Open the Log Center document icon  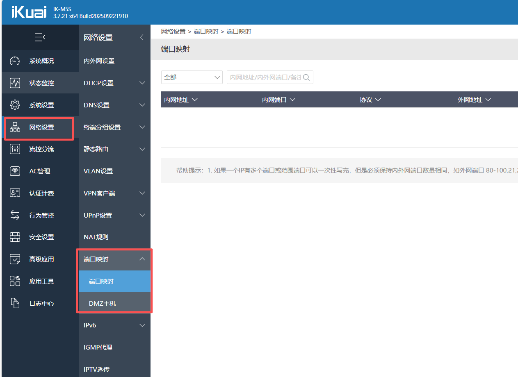15,304
